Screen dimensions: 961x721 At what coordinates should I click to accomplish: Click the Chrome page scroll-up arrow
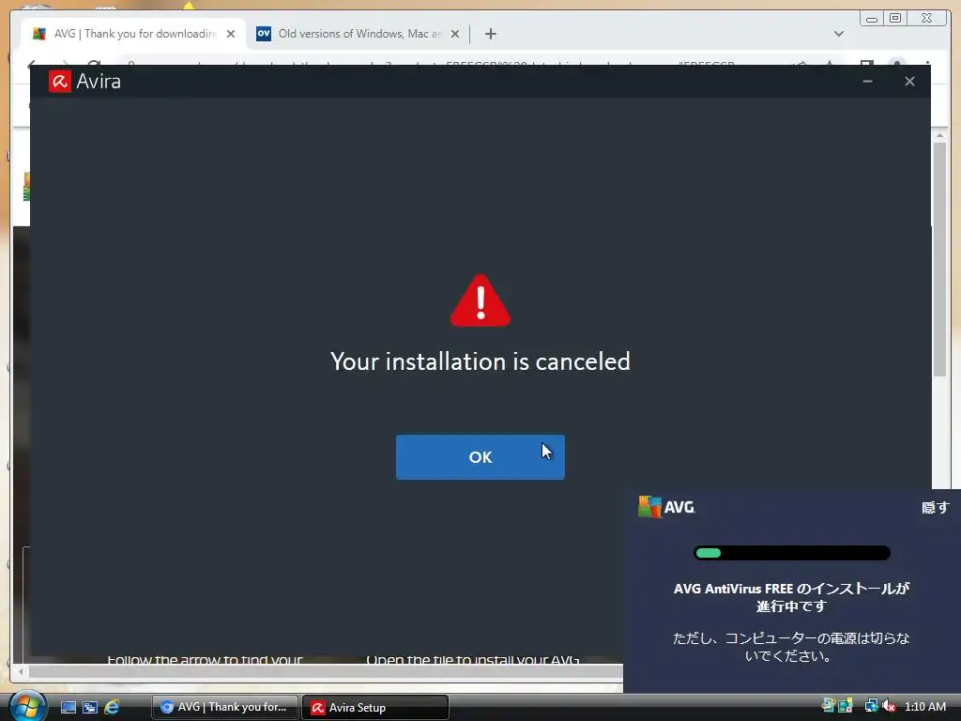(939, 135)
